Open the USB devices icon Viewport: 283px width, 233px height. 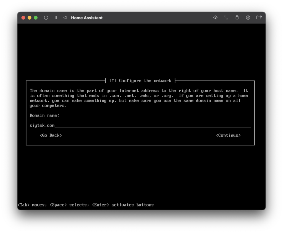click(237, 17)
